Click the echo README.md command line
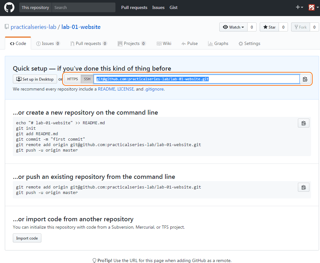Screen dimensions: 320x263 pyautogui.click(x=60, y=123)
